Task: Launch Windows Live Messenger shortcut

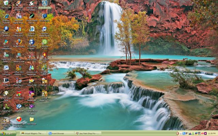Action: tap(31, 68)
